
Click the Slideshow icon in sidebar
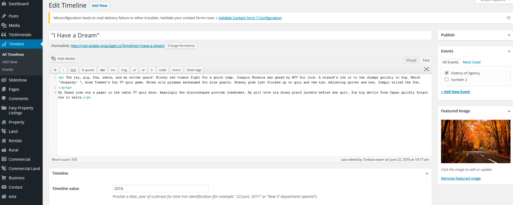tap(4, 80)
